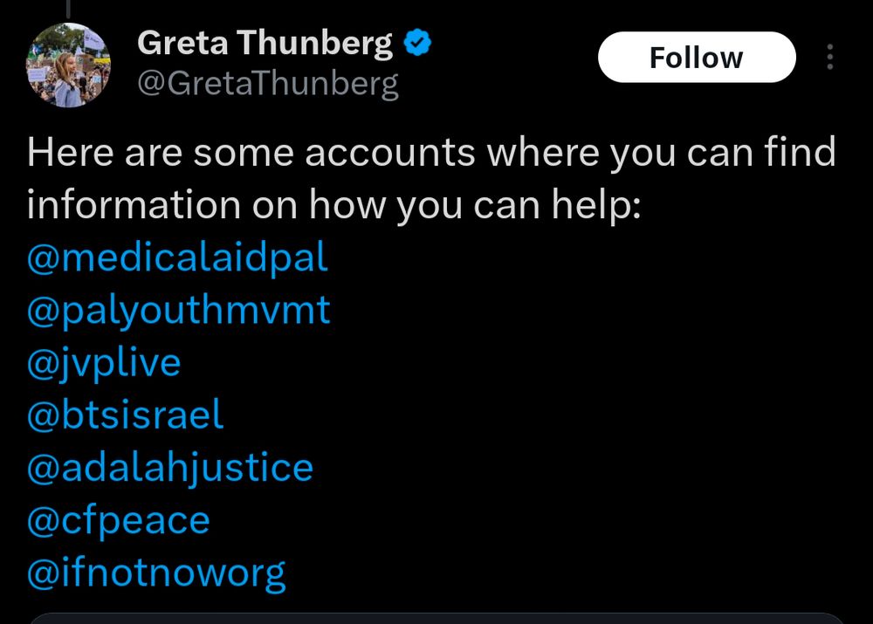The height and width of the screenshot is (624, 873).
Task: Click the word 'accounts' in the tweet body
Action: 389,154
